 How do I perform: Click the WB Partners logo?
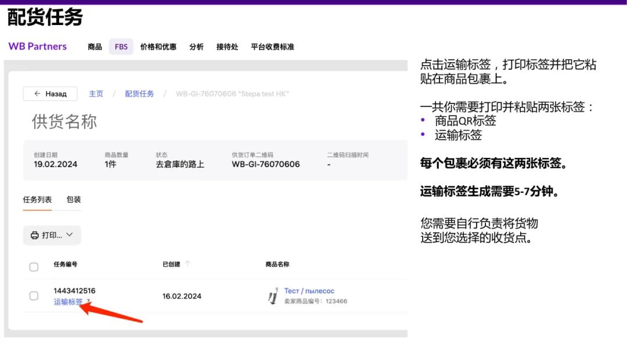37,46
